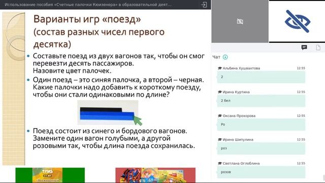The image size is (325, 183).
Task: Click the graduation cap icon beside Оксана Прохорова
Action: click(x=220, y=116)
